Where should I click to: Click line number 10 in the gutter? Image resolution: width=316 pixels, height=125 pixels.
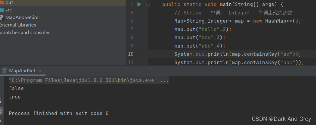click(x=130, y=54)
